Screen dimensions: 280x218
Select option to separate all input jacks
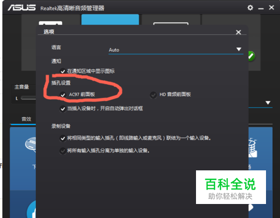pos(63,151)
